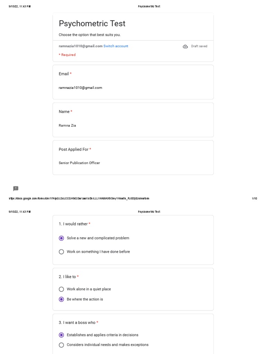Click the Switch account link
This screenshot has width=266, height=354.
(x=116, y=46)
